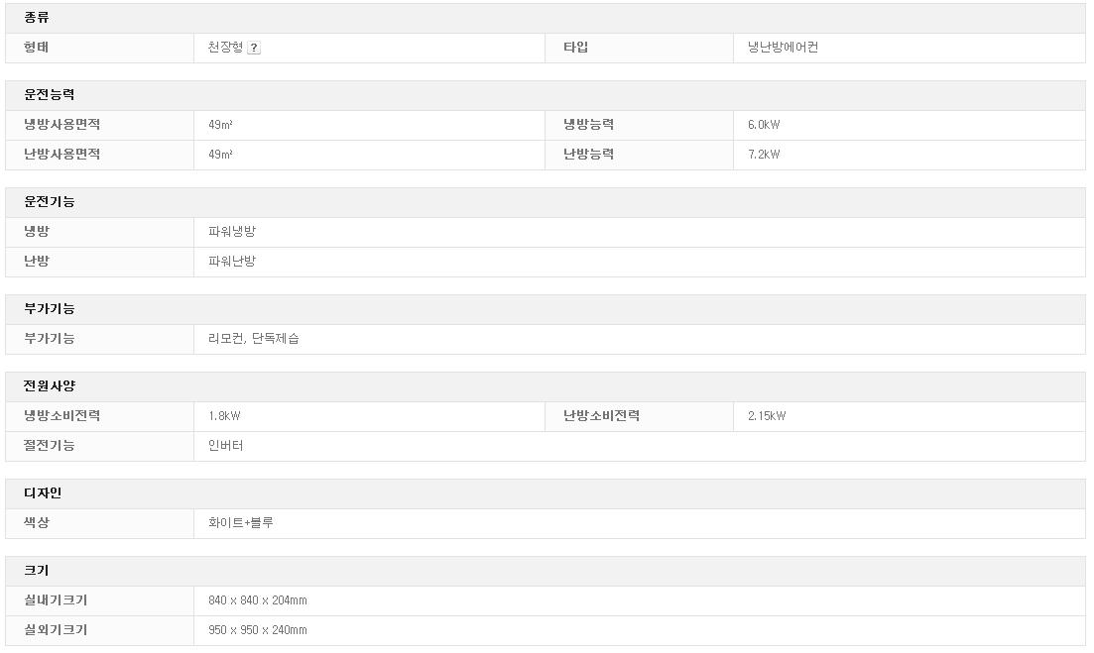Click the 7.2kW heating capacity value
The width and height of the screenshot is (1094, 653).
tap(764, 155)
